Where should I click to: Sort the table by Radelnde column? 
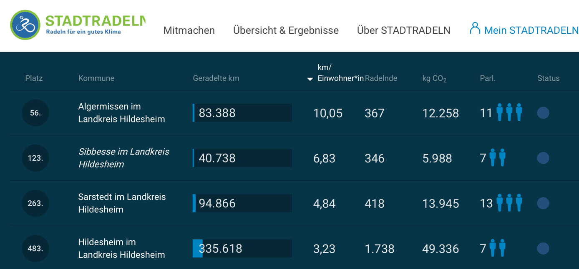(381, 78)
